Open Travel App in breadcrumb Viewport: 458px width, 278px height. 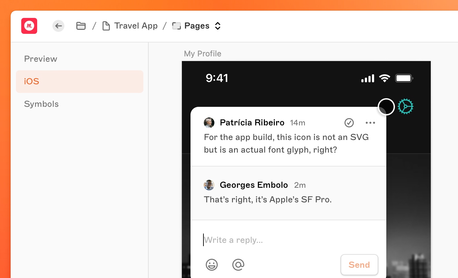(x=136, y=26)
